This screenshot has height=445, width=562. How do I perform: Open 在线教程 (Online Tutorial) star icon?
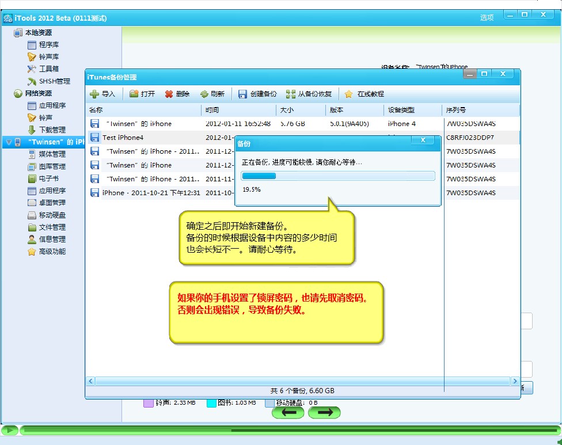tap(349, 94)
